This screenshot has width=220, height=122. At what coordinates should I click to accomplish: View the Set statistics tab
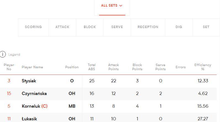(x=206, y=27)
